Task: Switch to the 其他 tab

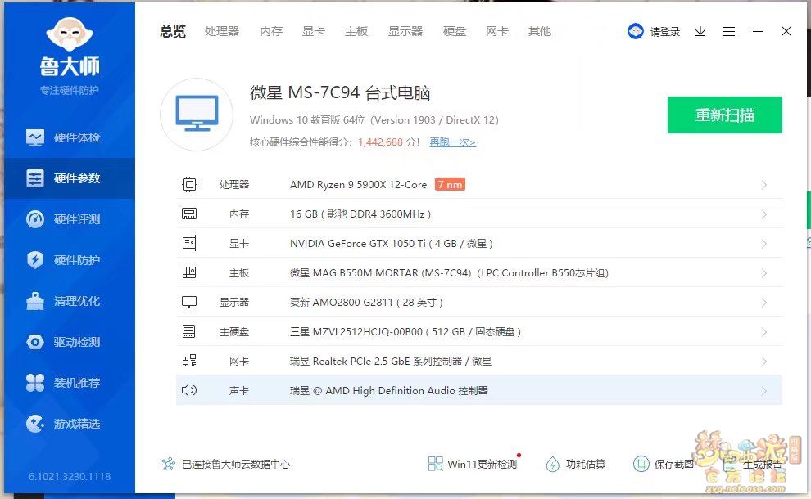Action: (x=540, y=32)
